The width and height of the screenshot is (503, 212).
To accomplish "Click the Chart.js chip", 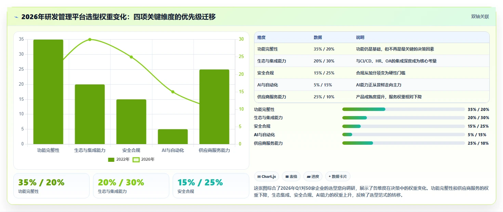I will coord(267,176).
